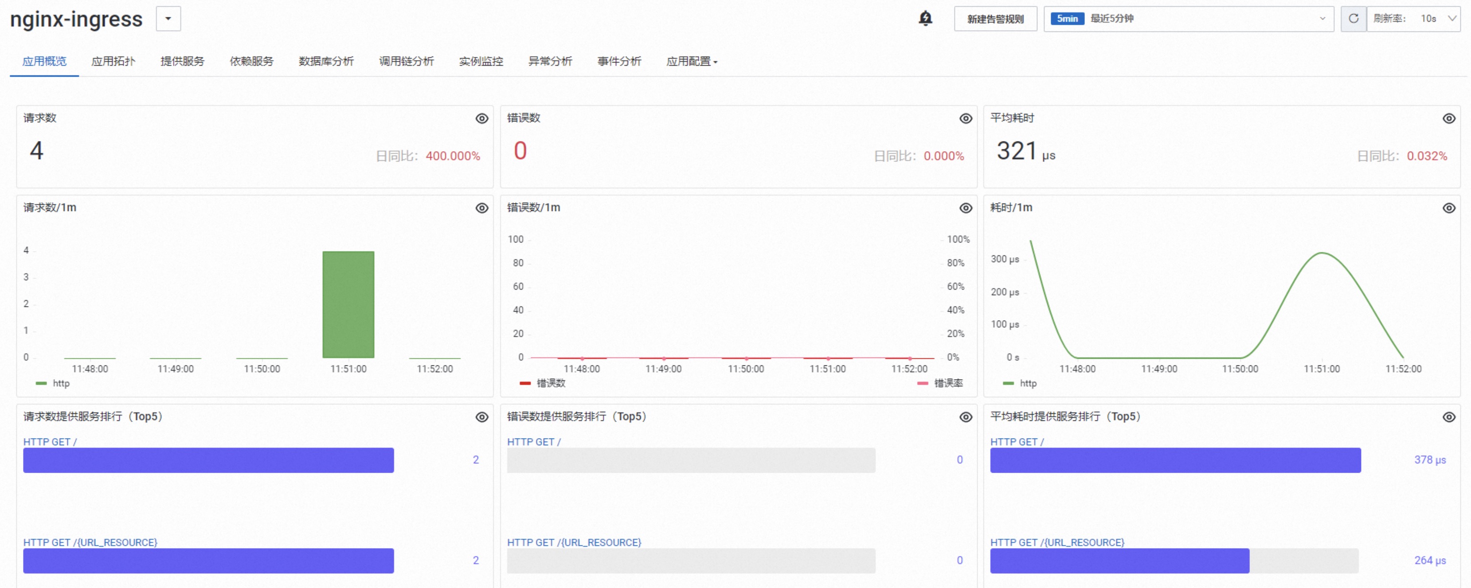The height and width of the screenshot is (588, 1471).
Task: Click the green 11:51:00 request bar
Action: [348, 305]
